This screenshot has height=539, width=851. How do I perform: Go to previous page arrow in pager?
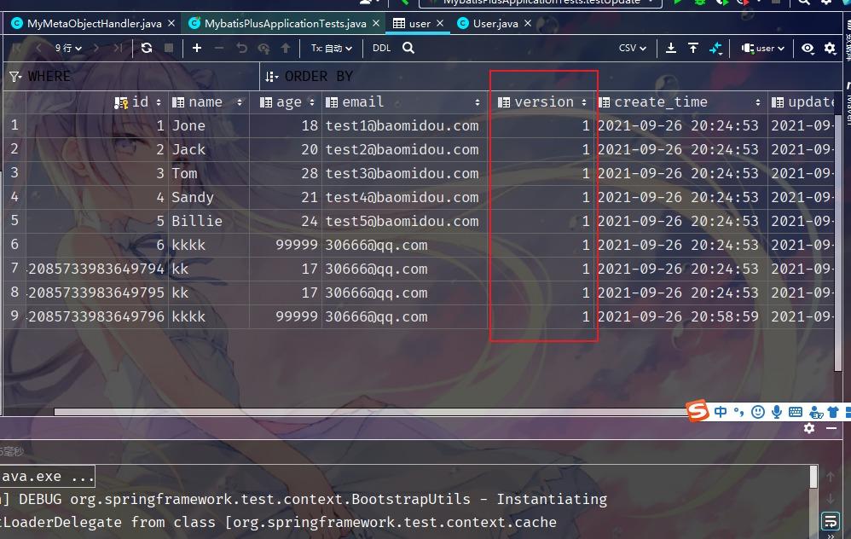tap(39, 49)
